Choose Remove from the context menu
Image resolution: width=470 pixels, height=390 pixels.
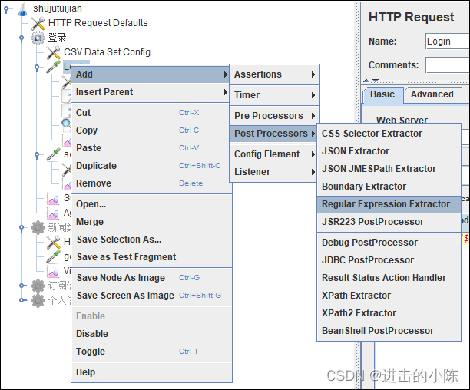pos(151,183)
